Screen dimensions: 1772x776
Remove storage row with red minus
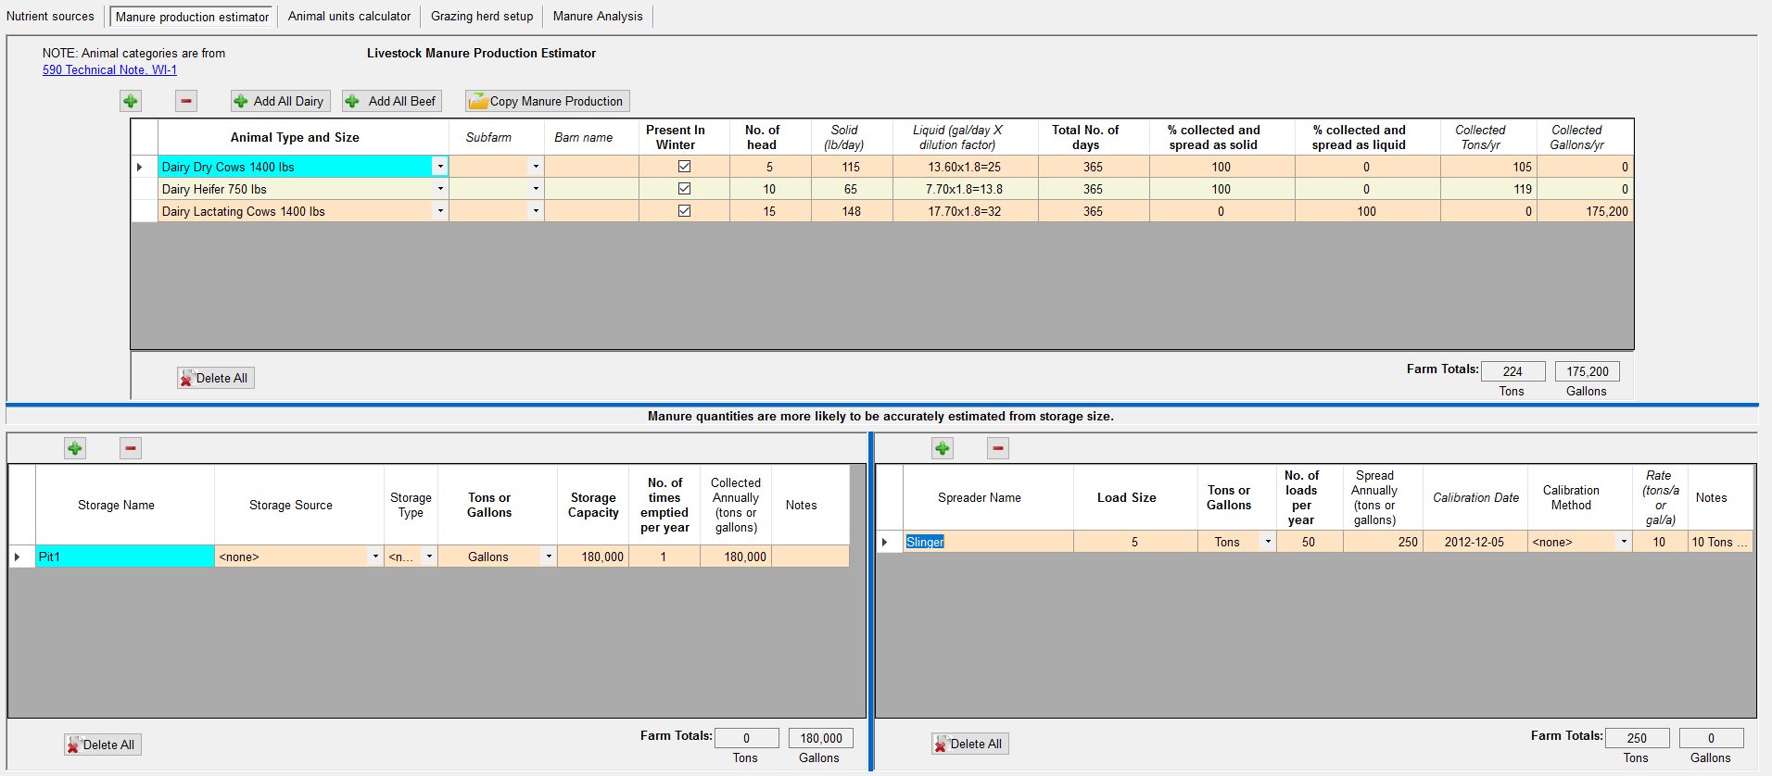[131, 448]
